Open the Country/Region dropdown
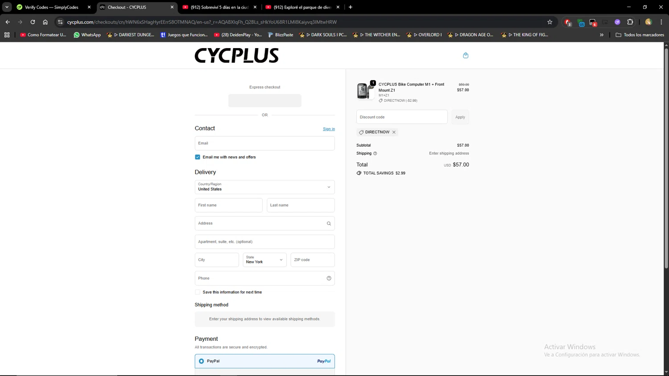Viewport: 669px width, 376px height. [x=264, y=187]
